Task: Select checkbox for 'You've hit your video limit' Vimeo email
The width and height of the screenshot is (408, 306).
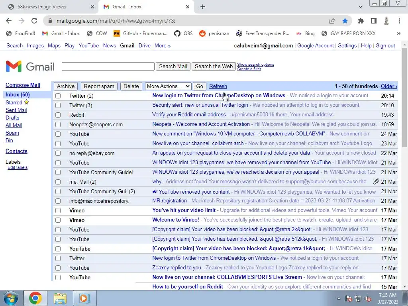Action: point(58,210)
